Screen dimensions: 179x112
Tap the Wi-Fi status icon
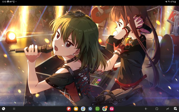point(169,2)
